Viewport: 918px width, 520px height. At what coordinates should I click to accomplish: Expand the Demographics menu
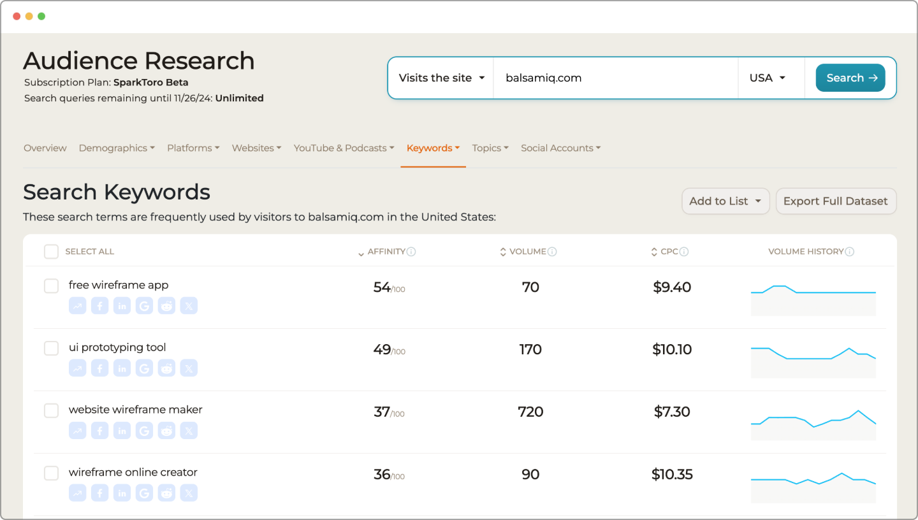pos(117,148)
